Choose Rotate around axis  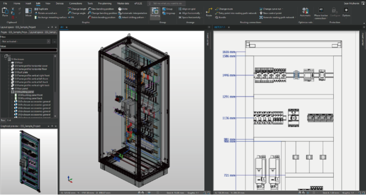coord(46,13)
